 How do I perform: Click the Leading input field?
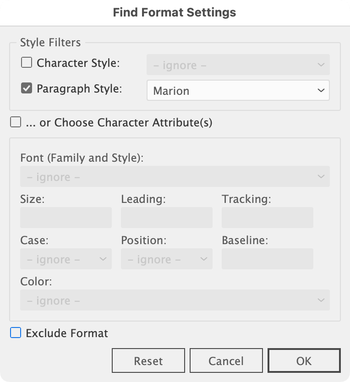[167, 218]
